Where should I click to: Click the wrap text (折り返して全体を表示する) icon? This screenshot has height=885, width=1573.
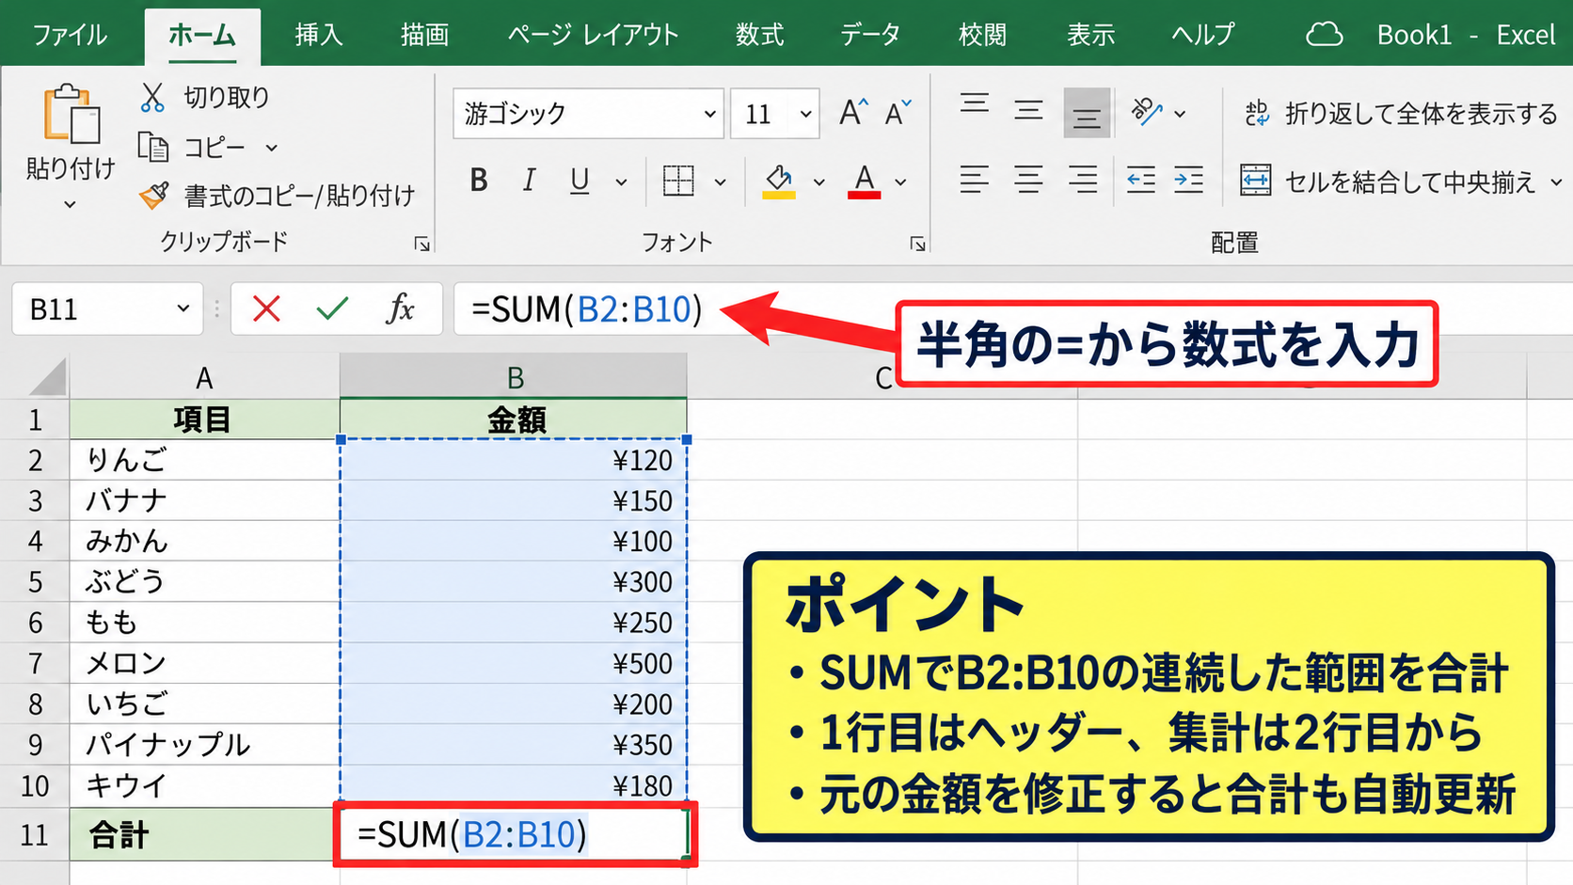[1257, 114]
